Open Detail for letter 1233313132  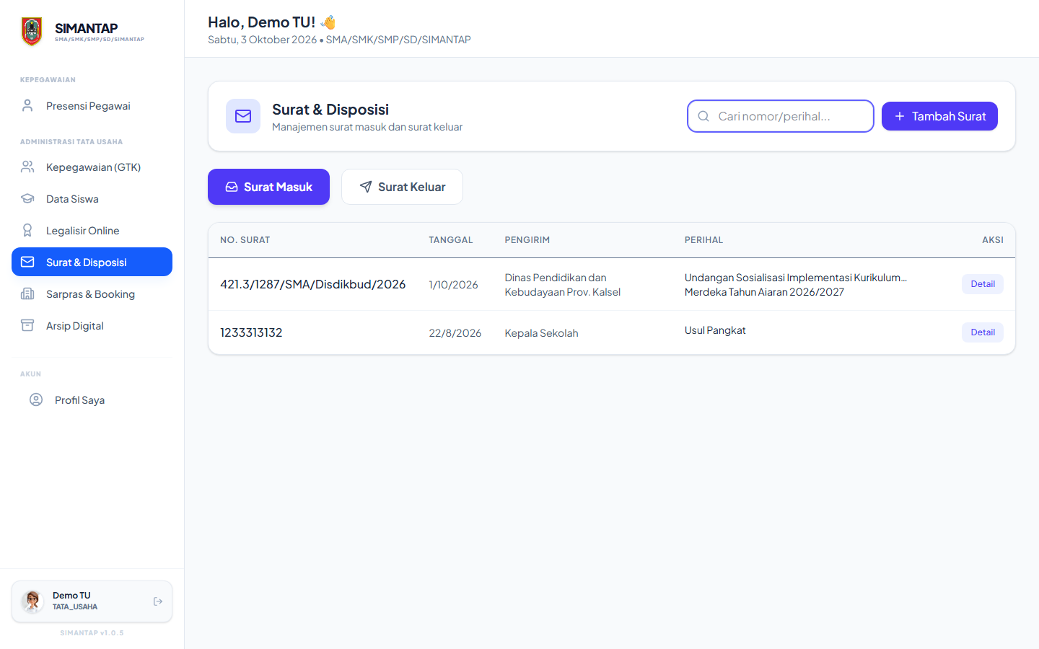click(x=983, y=332)
